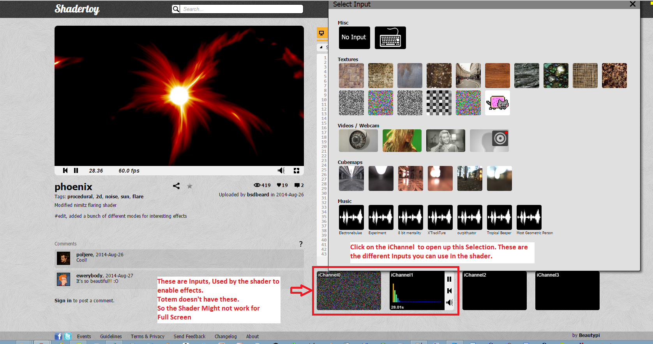Screen dimensions: 653x344
Task: Choose the Nyan Cat texture
Action: 497,103
